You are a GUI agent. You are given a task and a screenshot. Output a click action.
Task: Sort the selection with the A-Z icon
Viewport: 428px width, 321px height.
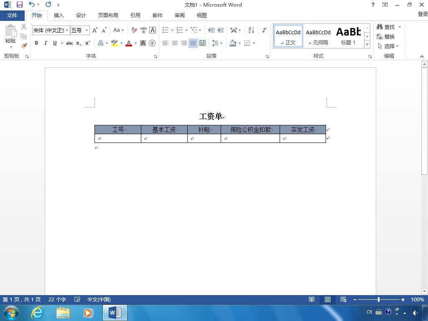coord(251,30)
